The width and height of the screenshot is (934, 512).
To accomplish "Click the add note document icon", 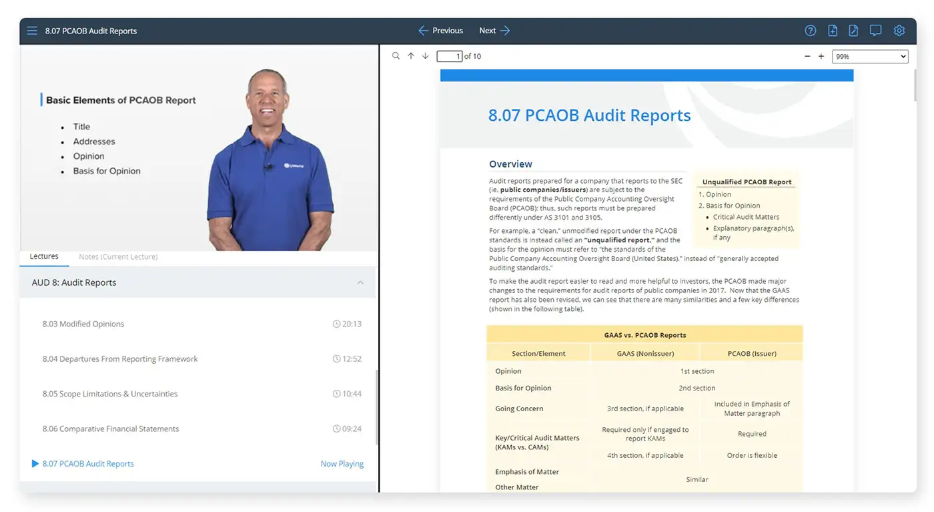I will click(x=833, y=31).
